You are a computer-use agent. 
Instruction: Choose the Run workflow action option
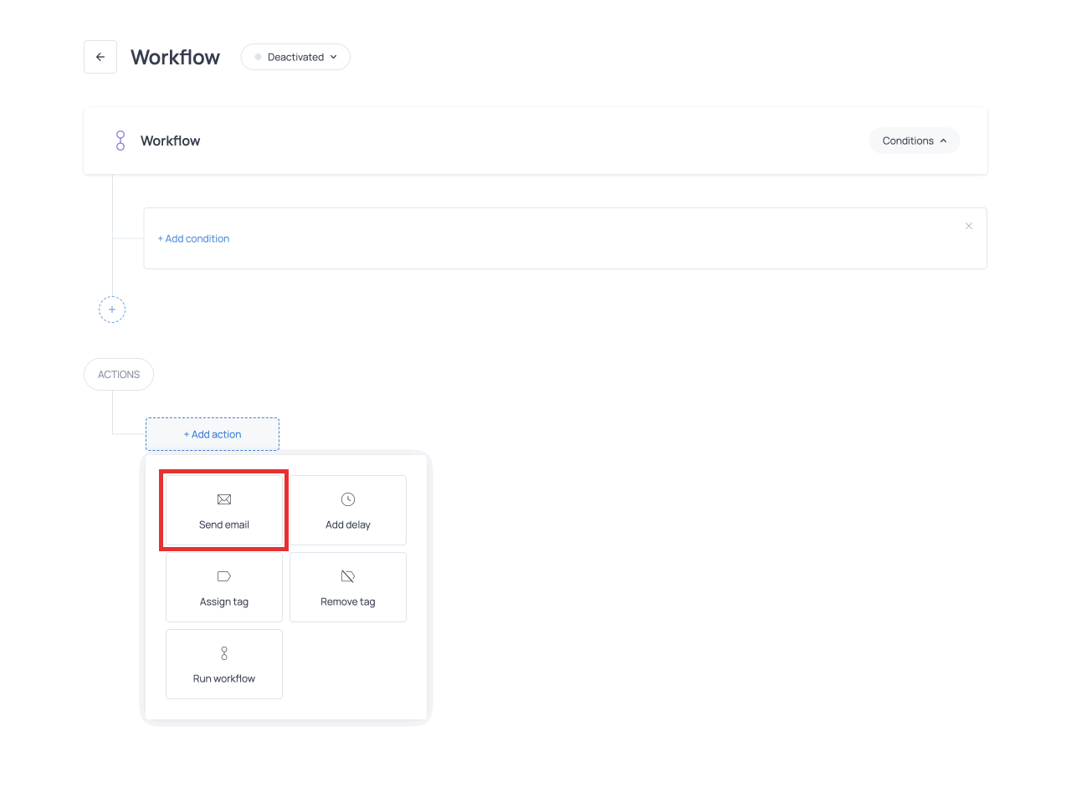point(223,663)
